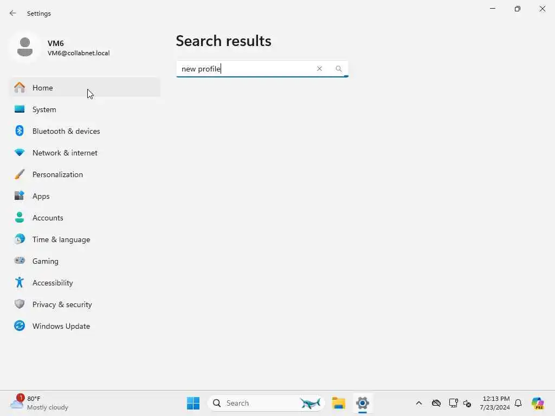
Task: Clear the search box with the X icon
Action: (x=319, y=69)
